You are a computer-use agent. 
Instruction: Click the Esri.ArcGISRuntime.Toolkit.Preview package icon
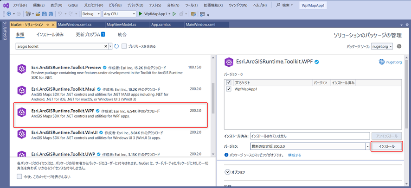click(x=22, y=69)
